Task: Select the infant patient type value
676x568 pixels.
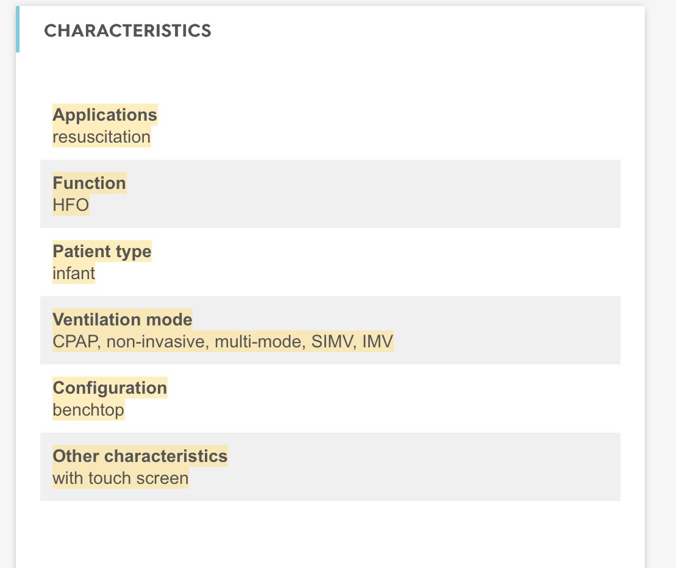Action: 74,273
